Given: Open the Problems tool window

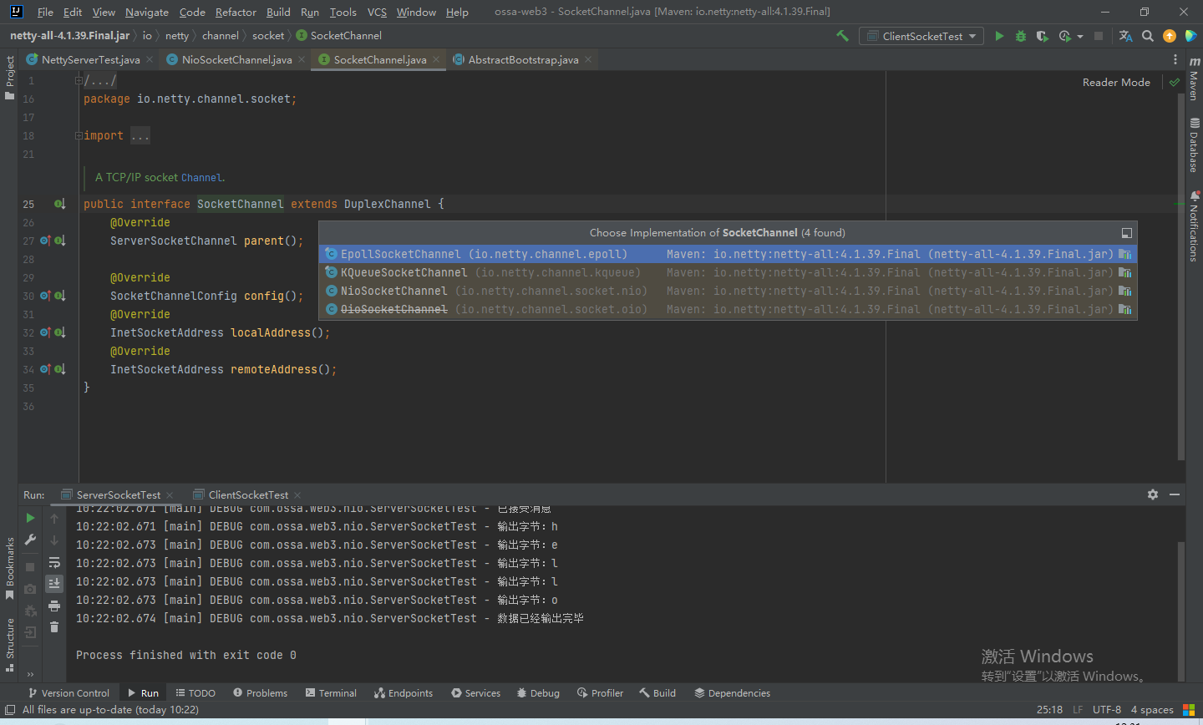Looking at the screenshot, I should 260,693.
